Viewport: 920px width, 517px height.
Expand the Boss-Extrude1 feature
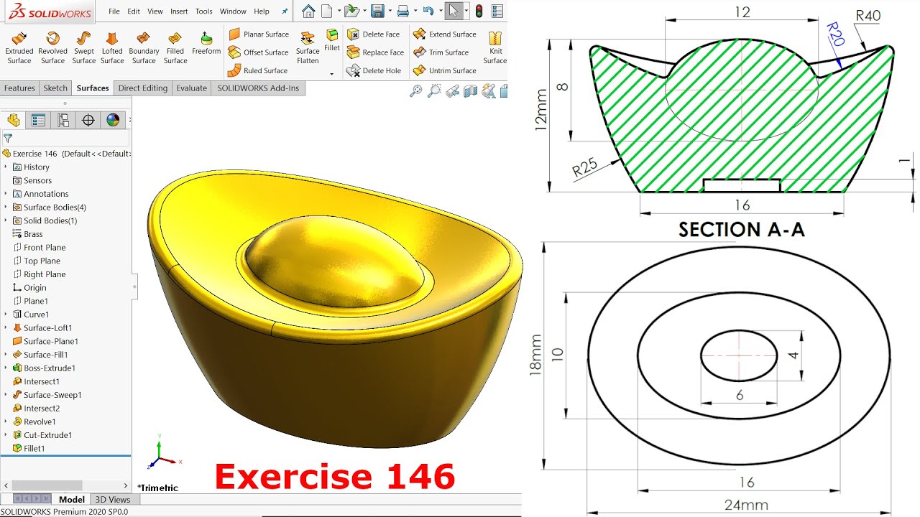6,368
